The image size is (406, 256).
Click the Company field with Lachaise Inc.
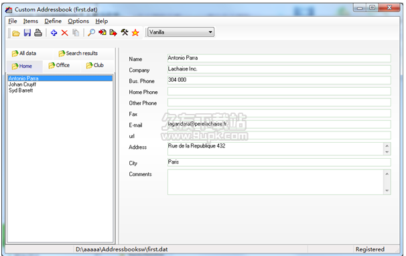pyautogui.click(x=279, y=69)
